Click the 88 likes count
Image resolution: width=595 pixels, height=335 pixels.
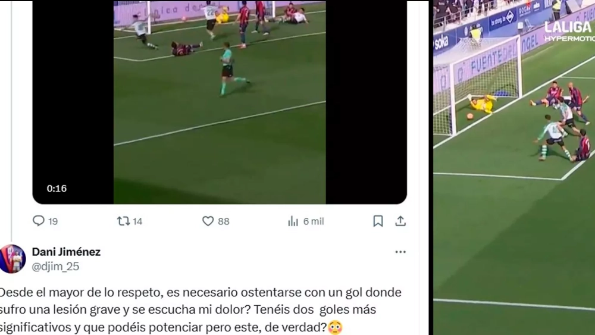pyautogui.click(x=224, y=221)
